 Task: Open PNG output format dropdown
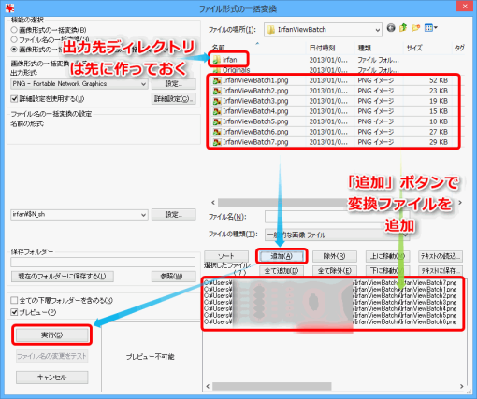point(79,84)
